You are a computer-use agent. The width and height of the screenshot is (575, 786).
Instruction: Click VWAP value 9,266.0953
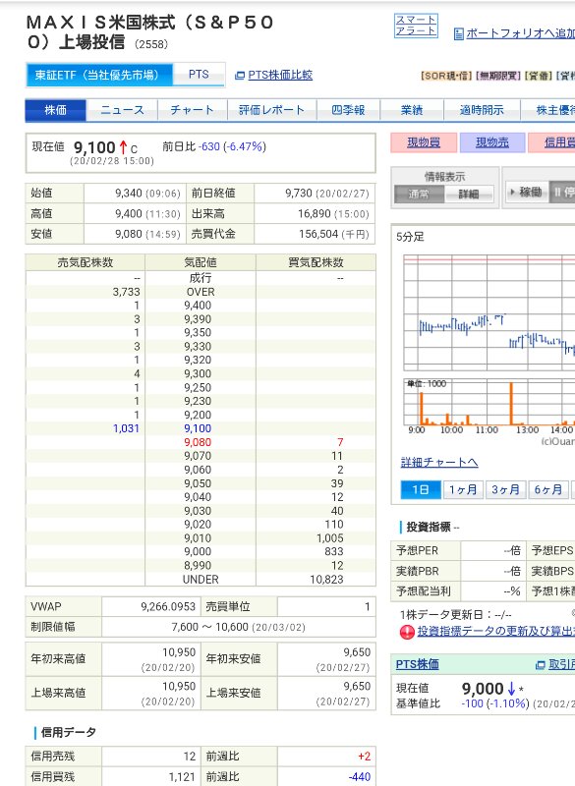168,606
